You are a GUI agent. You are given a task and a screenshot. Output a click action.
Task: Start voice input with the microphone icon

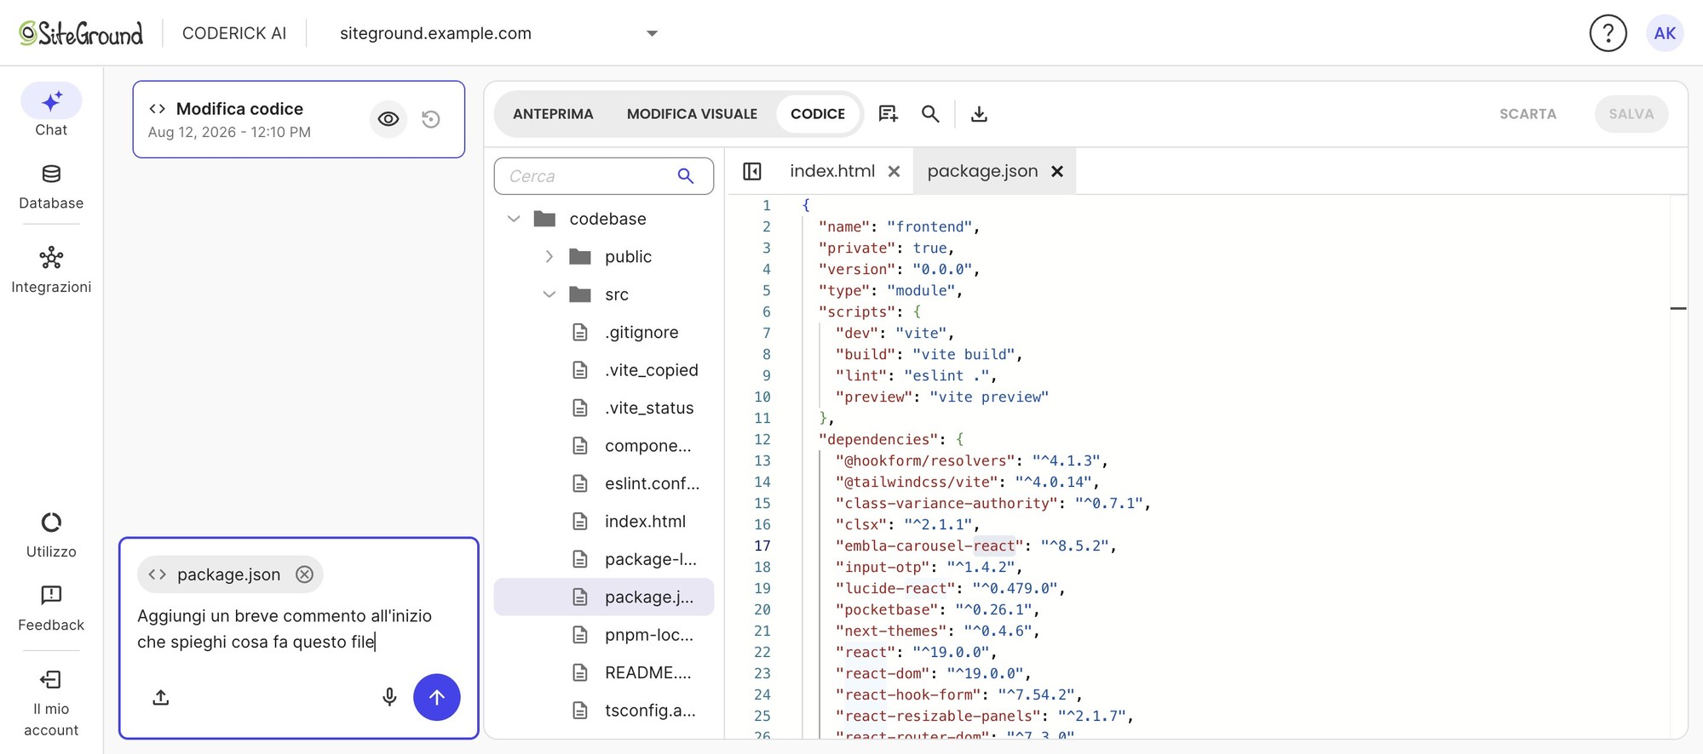(x=389, y=698)
